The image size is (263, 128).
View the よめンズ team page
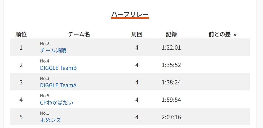(x=51, y=120)
